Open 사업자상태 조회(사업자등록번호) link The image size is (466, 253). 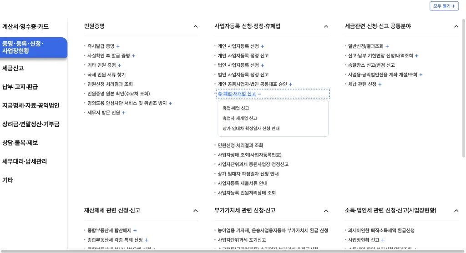tap(250, 155)
